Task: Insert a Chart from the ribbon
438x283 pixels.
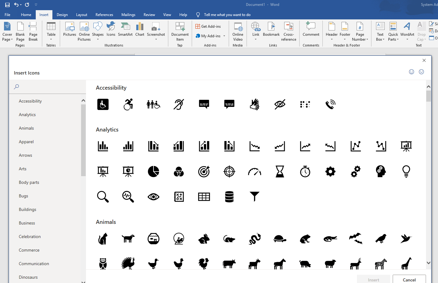Action: click(x=140, y=30)
